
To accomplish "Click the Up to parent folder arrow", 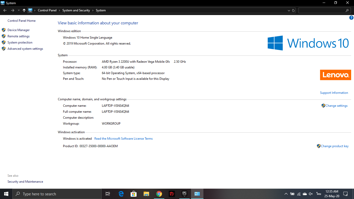I will (24, 10).
